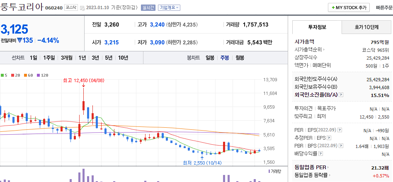This screenshot has width=393, height=182.
Task: Click the 저가 value 3,090
Action: [157, 42]
